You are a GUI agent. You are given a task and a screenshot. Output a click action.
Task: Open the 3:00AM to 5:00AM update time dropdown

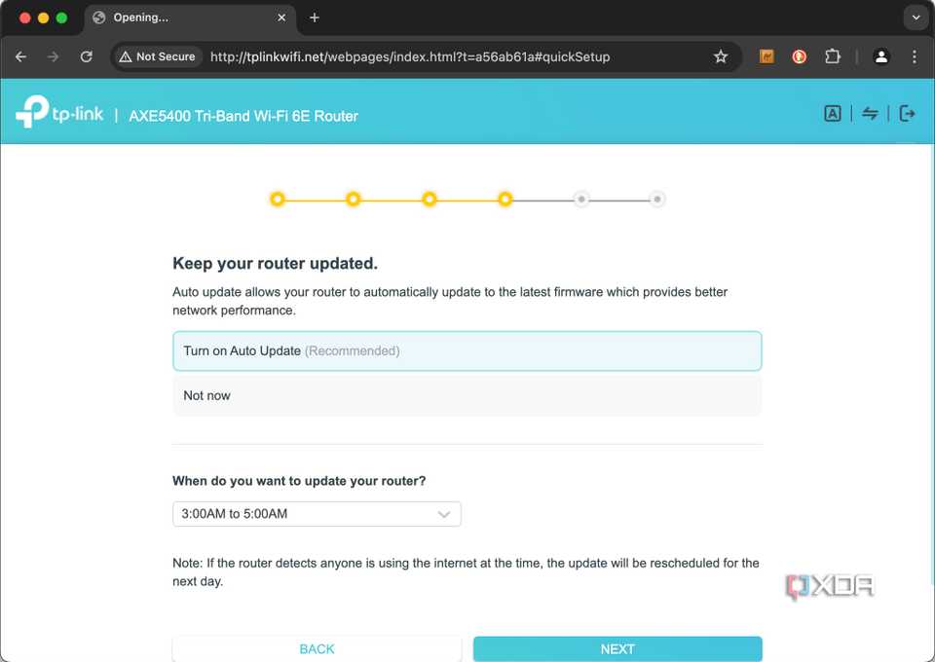click(x=317, y=514)
